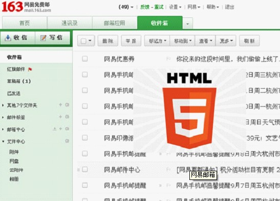
Task: Flag the 9月7日周五 网易手机邮提醒 email
Action: 168,185
